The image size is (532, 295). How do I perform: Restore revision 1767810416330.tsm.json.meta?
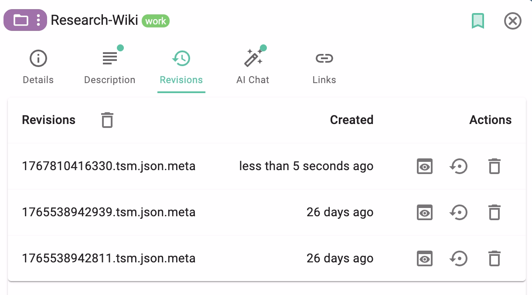pyautogui.click(x=458, y=166)
